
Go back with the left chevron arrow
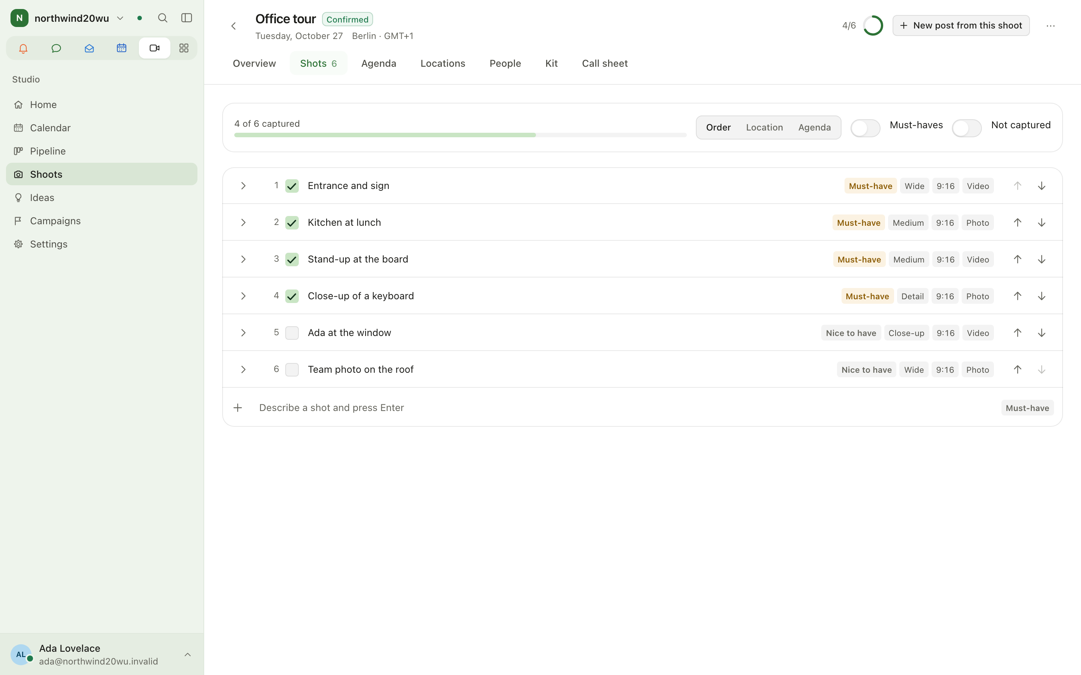(233, 26)
